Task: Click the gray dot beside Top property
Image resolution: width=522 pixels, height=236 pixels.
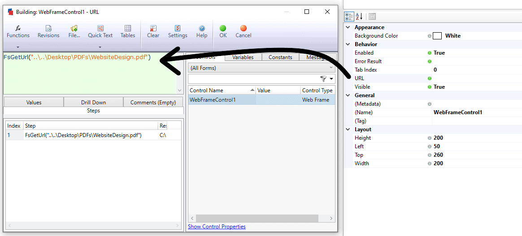Action: coord(430,155)
